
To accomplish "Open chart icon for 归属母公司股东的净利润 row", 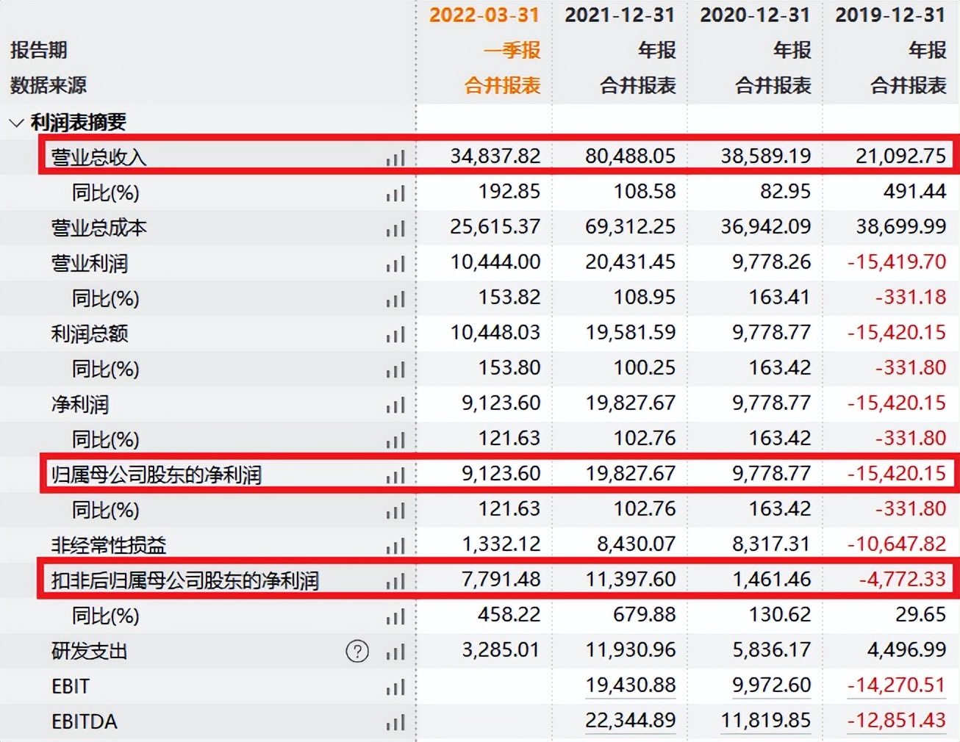I will tap(395, 475).
